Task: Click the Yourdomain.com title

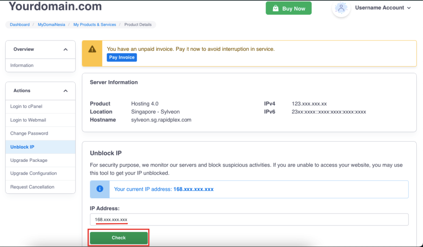Action: click(55, 6)
